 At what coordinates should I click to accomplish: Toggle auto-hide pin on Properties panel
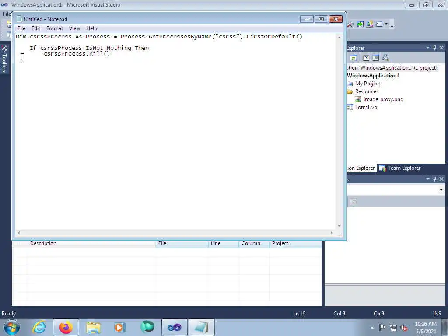point(434,179)
